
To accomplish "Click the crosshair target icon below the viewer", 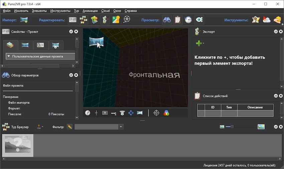I will click(156, 113).
